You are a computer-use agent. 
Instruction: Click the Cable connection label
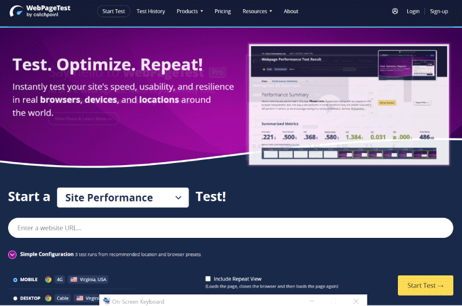pos(62,298)
